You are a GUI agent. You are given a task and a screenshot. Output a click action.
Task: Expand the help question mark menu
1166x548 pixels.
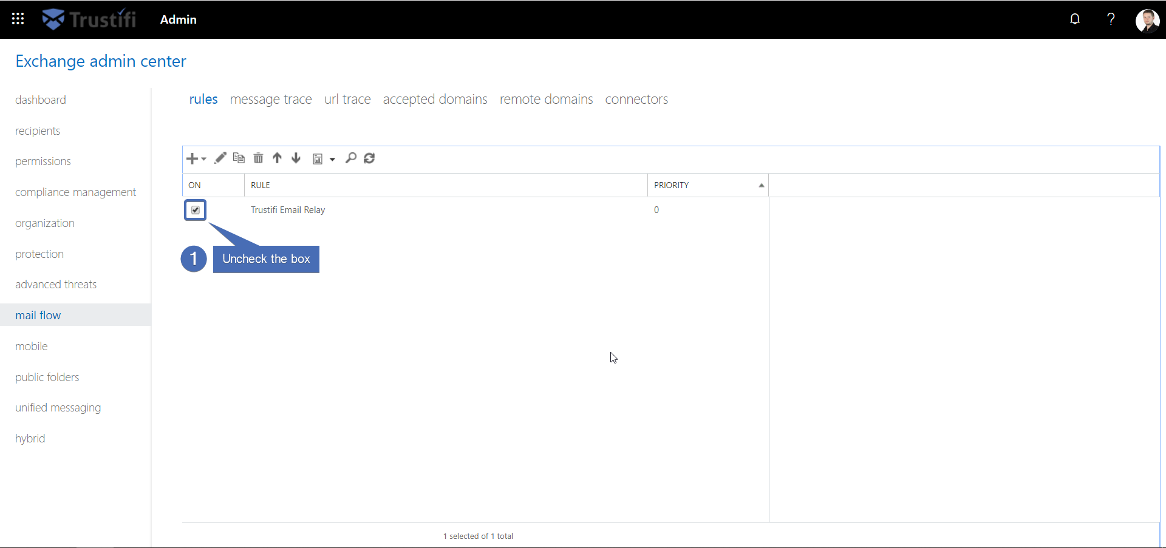click(1111, 19)
